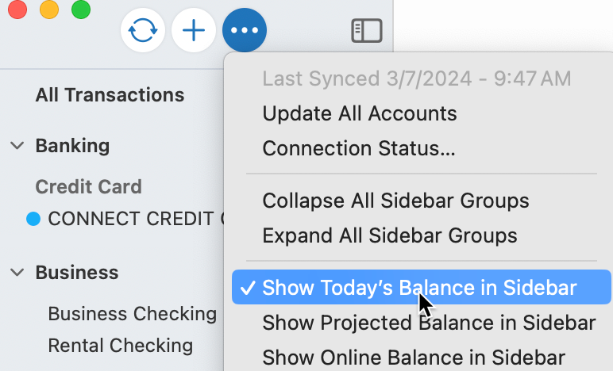This screenshot has width=613, height=371.
Task: Choose Update All Accounts
Action: point(360,113)
